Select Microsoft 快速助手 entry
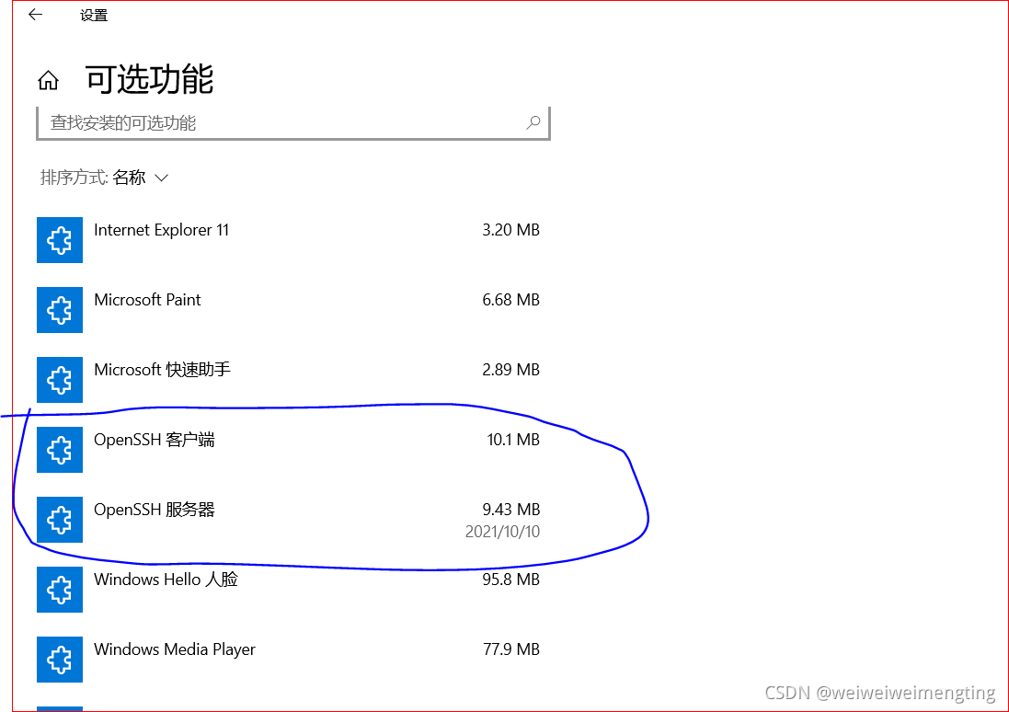Image resolution: width=1009 pixels, height=712 pixels. [x=288, y=380]
